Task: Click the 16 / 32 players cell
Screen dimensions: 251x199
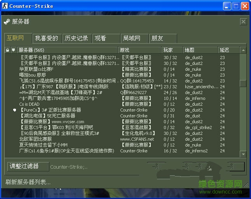Action: point(170,151)
